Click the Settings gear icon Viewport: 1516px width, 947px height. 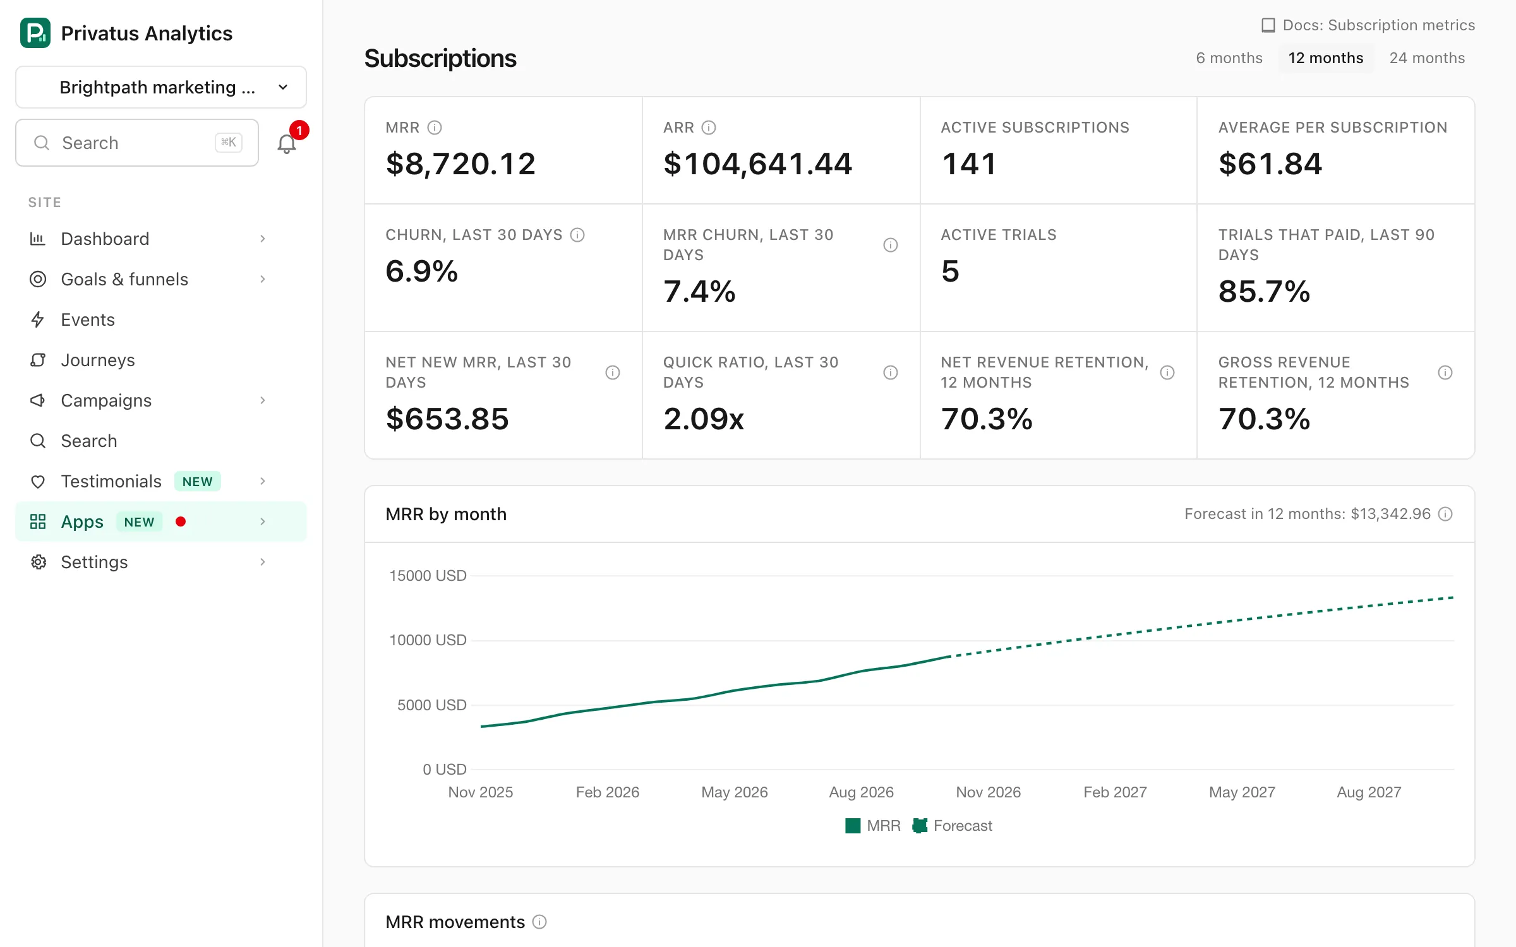pos(38,562)
